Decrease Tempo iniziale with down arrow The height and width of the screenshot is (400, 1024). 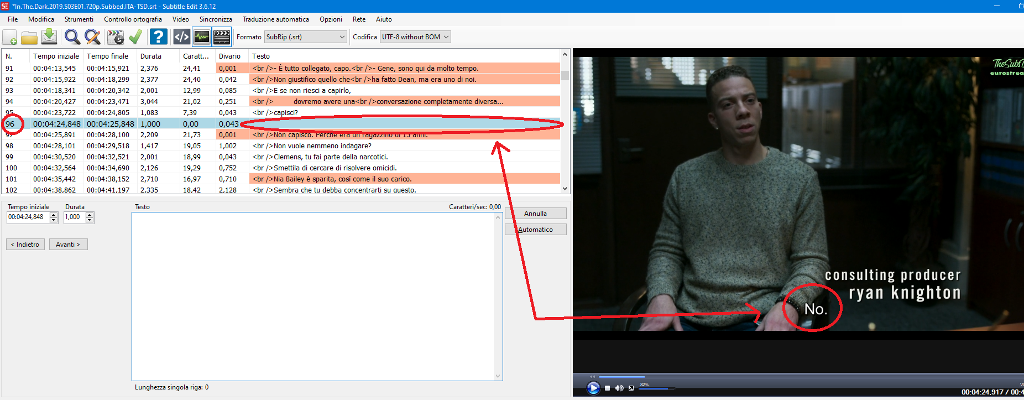[x=54, y=220]
